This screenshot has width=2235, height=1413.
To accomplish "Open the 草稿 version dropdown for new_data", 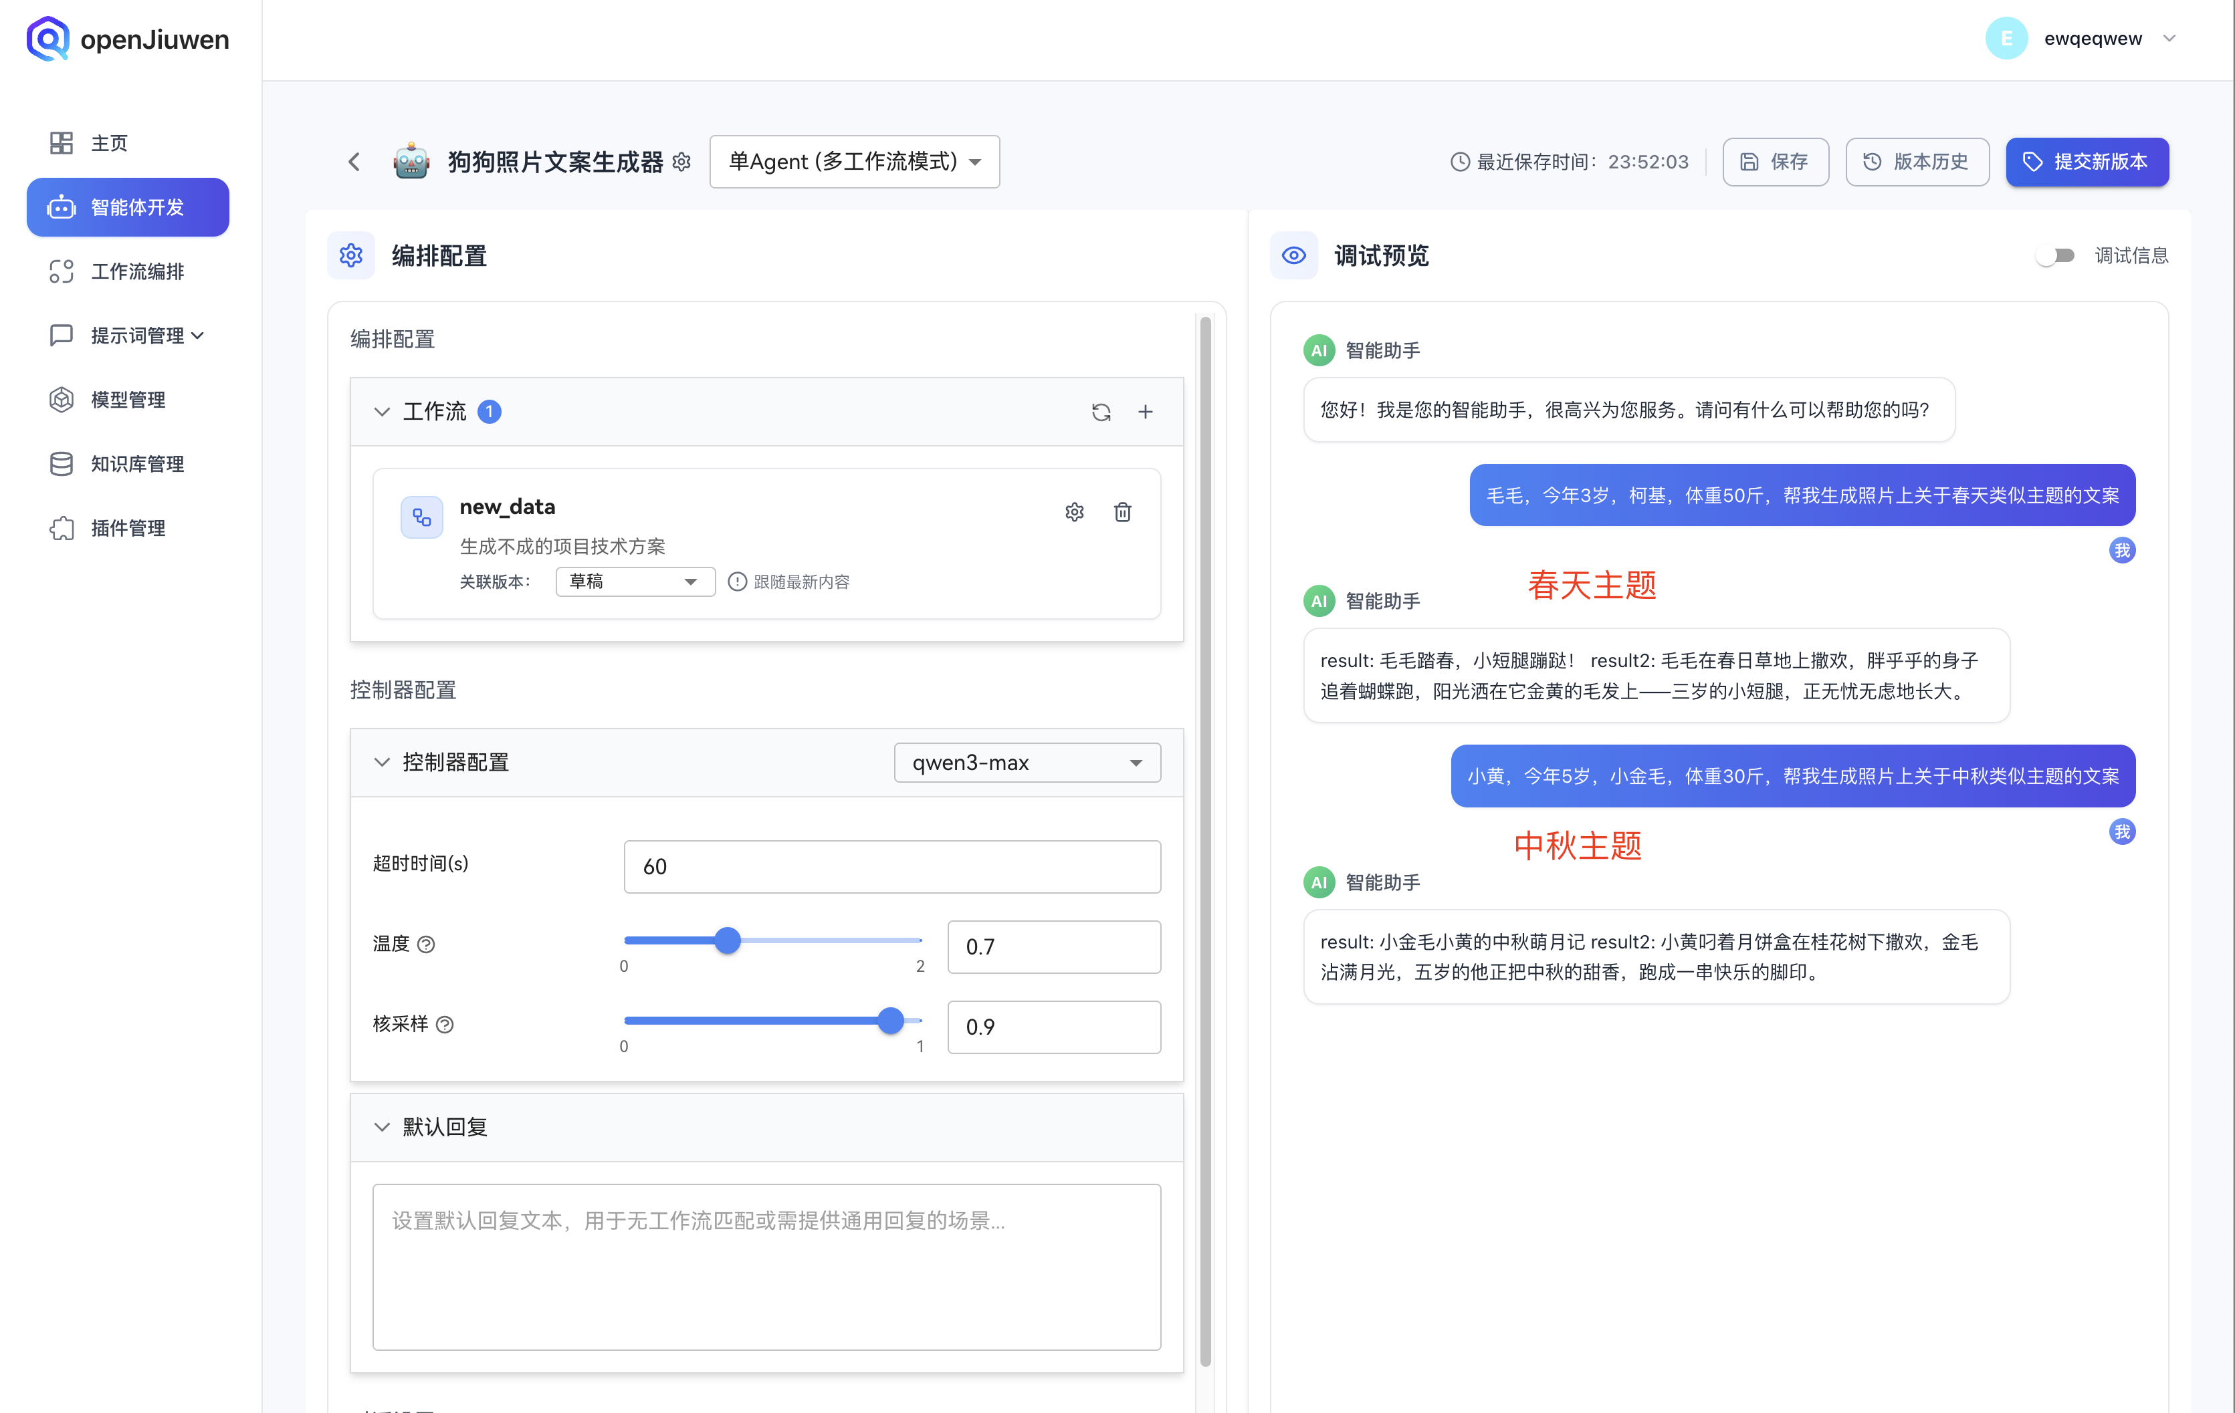I will tap(634, 582).
